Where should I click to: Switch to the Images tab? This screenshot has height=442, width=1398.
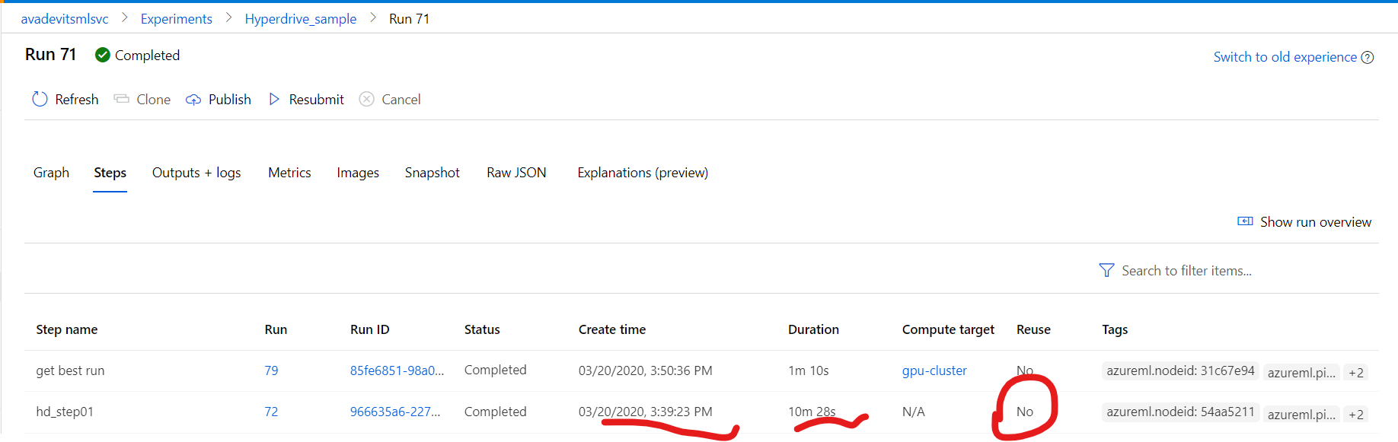pyautogui.click(x=358, y=173)
